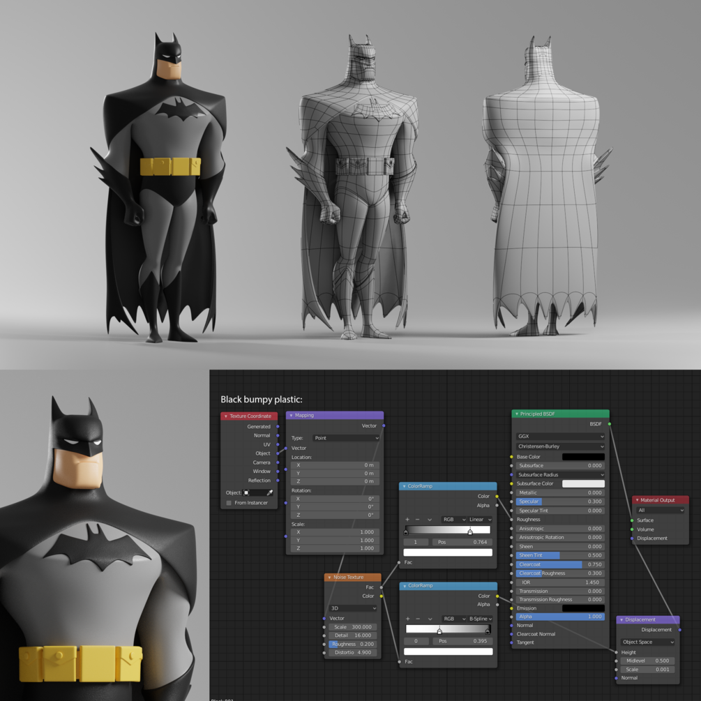Click the Sheen Tint slider
The image size is (701, 701).
561,555
